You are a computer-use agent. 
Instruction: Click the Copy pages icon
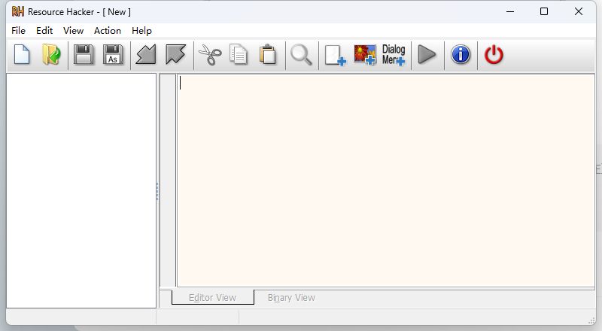239,55
